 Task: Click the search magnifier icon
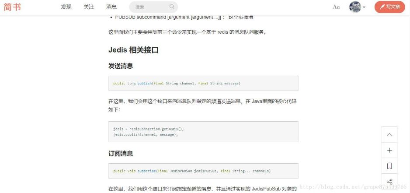point(172,7)
